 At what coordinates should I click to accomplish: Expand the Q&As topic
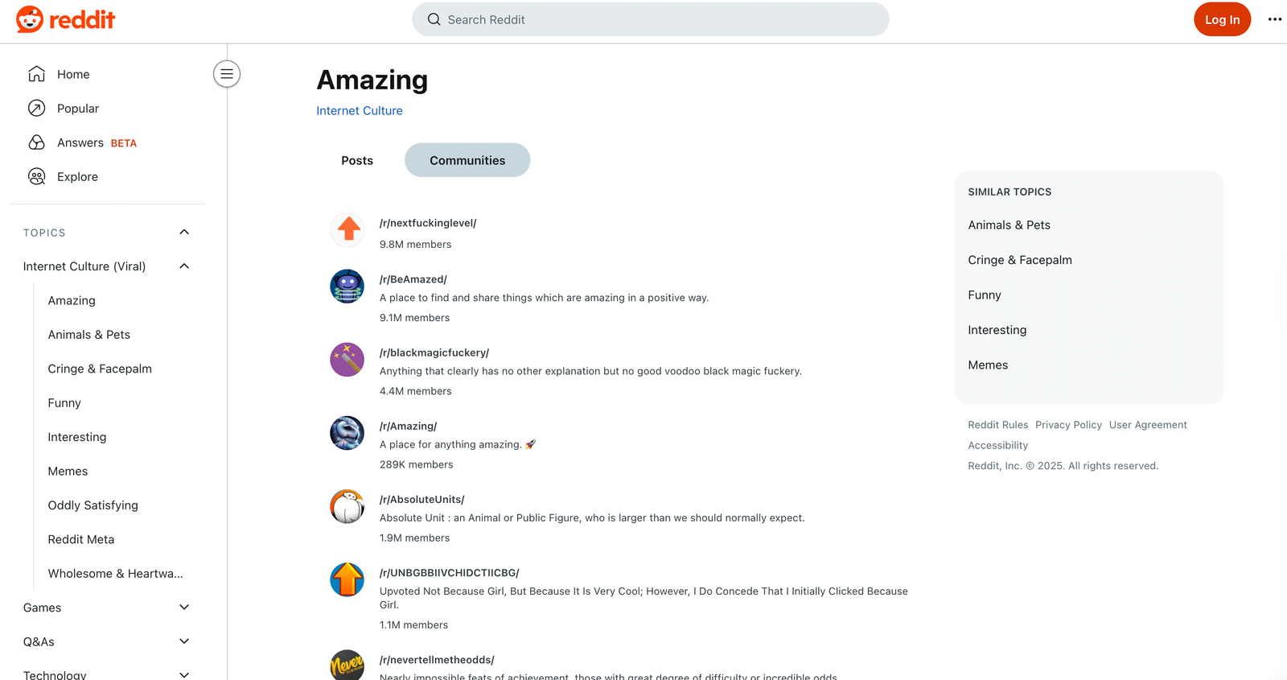click(184, 641)
